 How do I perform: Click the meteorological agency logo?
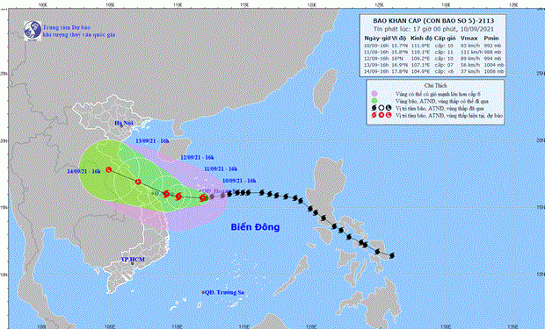(x=33, y=31)
